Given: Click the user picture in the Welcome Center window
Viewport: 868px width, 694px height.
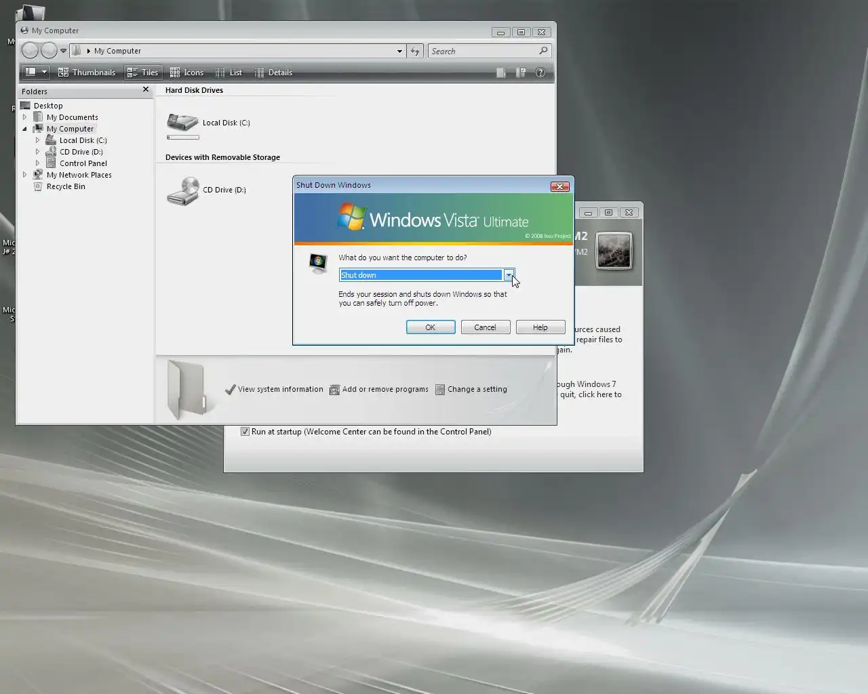Looking at the screenshot, I should tap(614, 250).
